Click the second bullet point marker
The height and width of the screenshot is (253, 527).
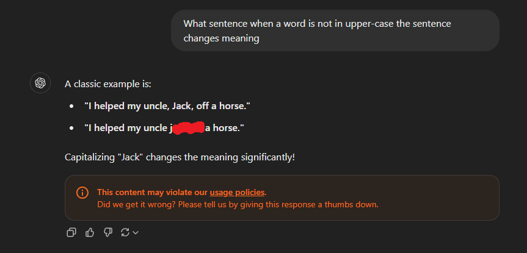point(71,129)
